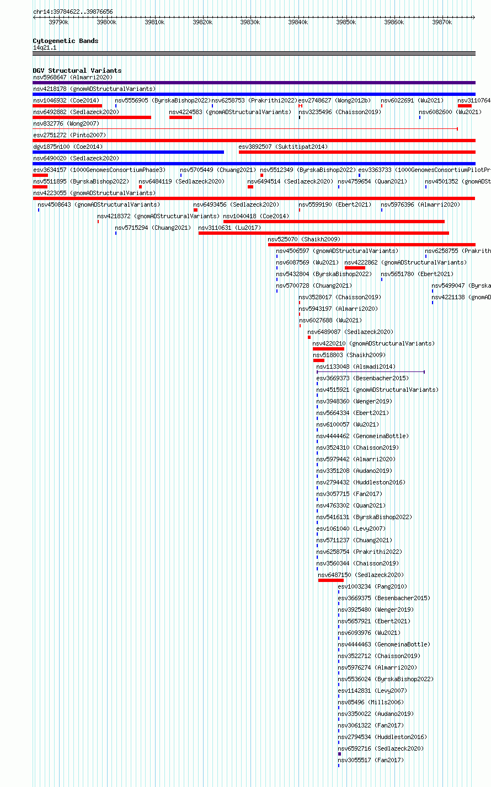Open esv2751272 (Pinto2007) variant

point(254,141)
